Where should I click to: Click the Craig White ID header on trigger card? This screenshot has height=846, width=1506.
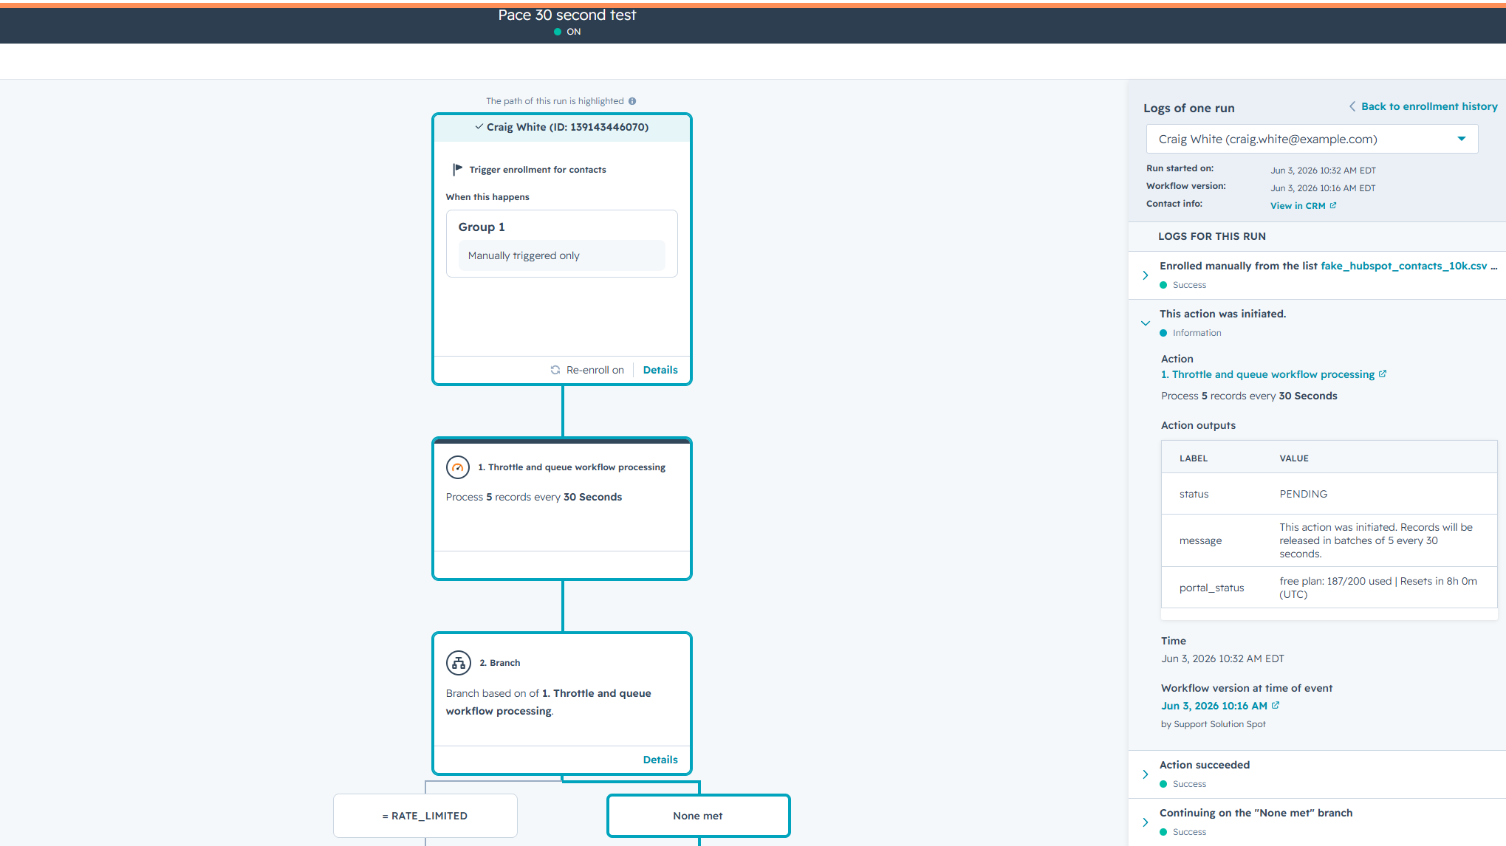point(562,127)
